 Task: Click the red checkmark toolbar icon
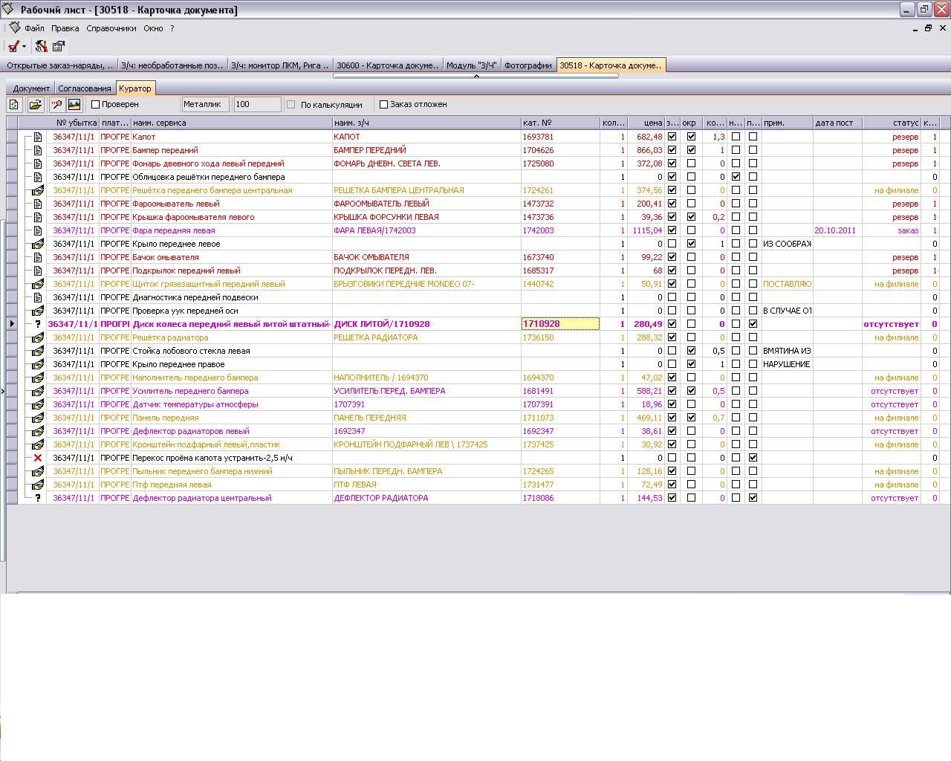tap(13, 47)
